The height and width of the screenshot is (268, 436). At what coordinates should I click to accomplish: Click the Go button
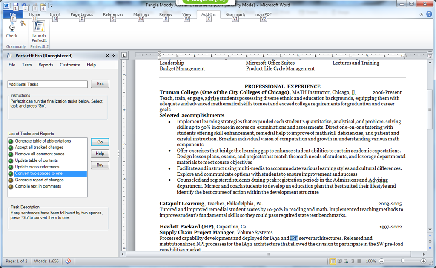(x=100, y=142)
